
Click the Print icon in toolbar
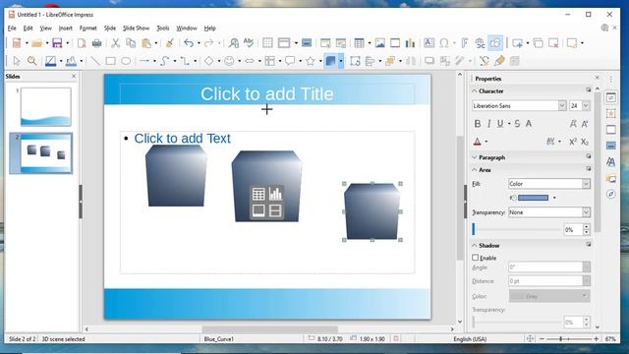click(x=96, y=43)
